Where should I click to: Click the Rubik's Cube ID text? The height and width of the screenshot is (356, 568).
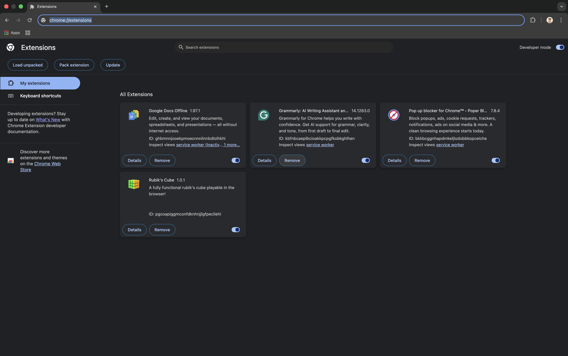pos(185,214)
